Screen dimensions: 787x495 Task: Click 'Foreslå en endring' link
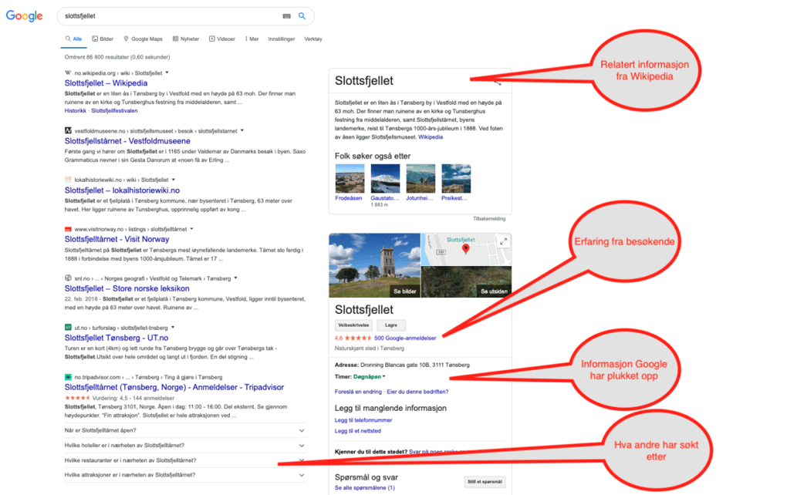tap(358, 392)
